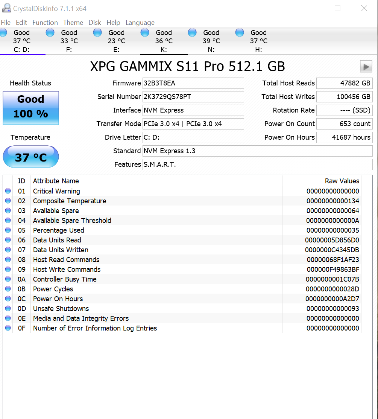
Task: Click the Good 100 % health status button
Action: (31, 108)
